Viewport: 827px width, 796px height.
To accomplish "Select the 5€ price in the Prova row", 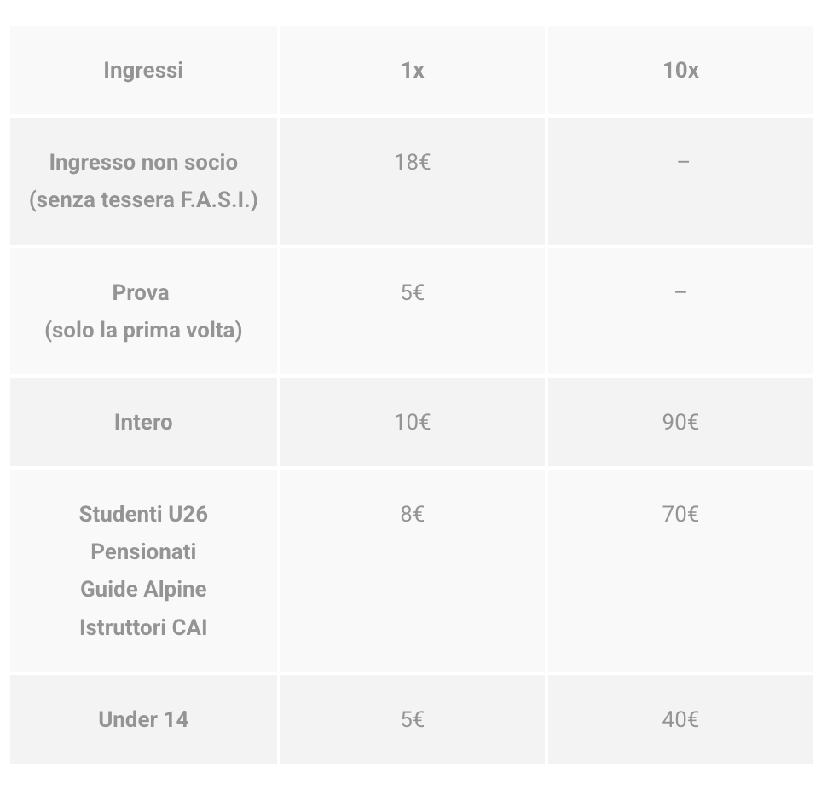I will 413,292.
